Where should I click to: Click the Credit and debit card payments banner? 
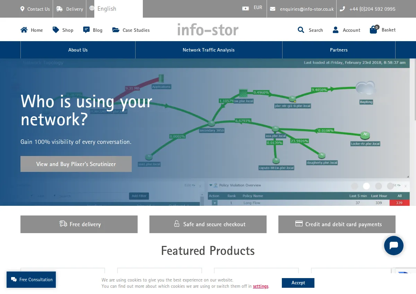tap(337, 224)
